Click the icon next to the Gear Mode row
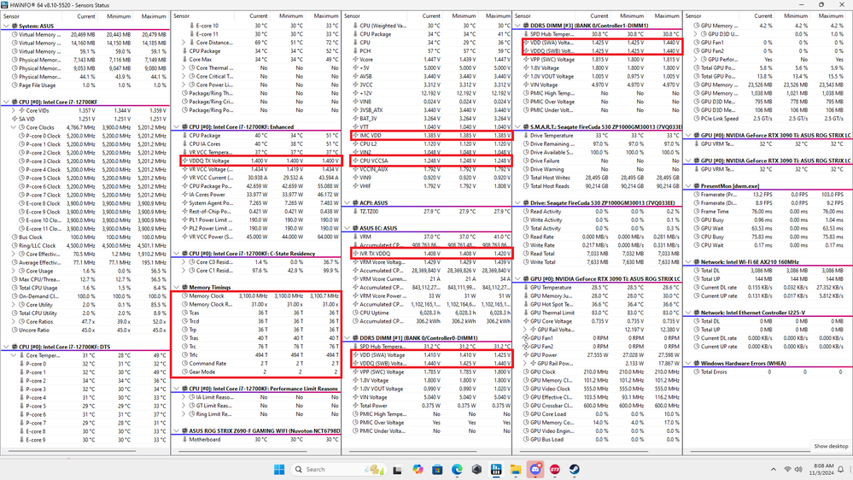Viewport: 853px width, 480px height. (184, 372)
